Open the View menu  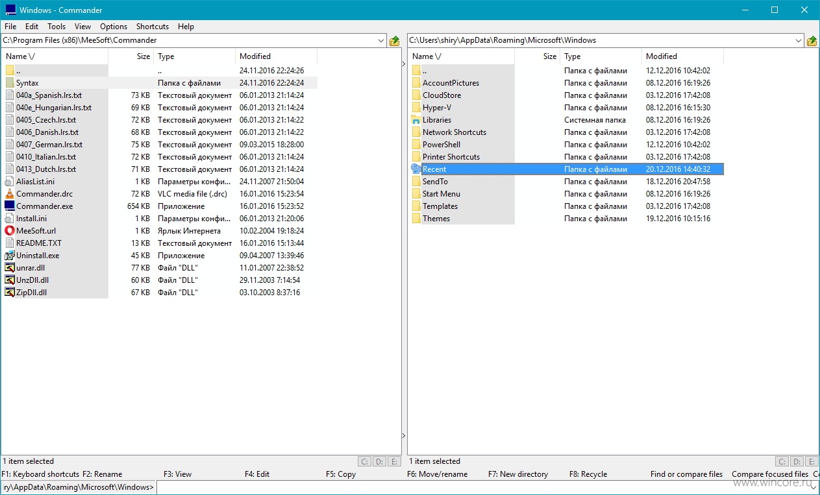[x=82, y=27]
